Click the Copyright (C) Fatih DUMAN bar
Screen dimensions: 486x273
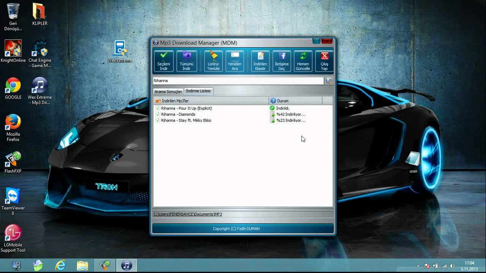pos(243,229)
